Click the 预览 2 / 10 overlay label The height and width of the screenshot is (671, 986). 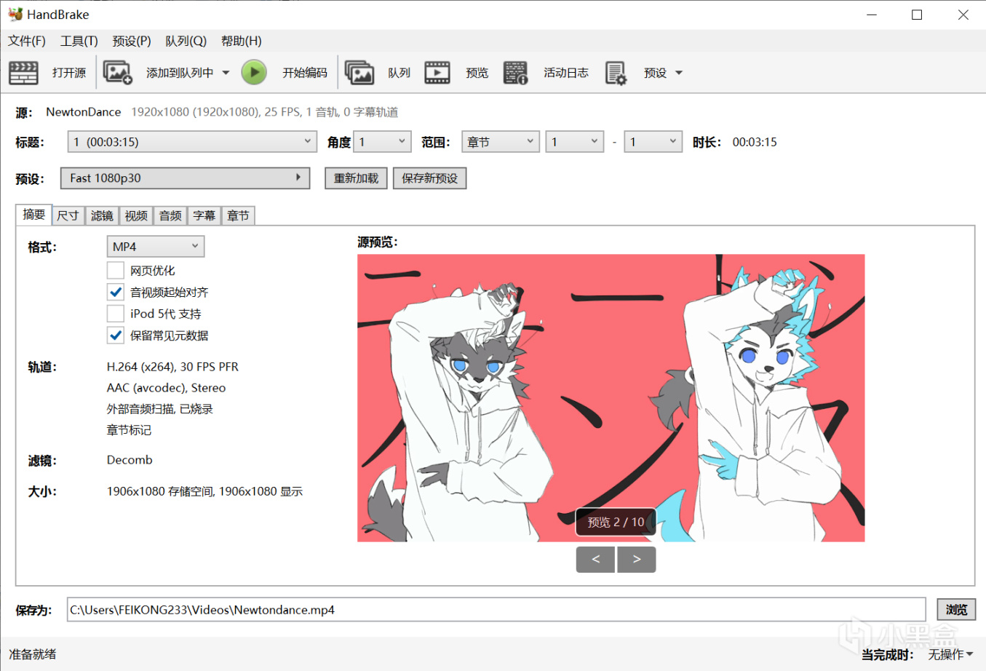click(616, 522)
